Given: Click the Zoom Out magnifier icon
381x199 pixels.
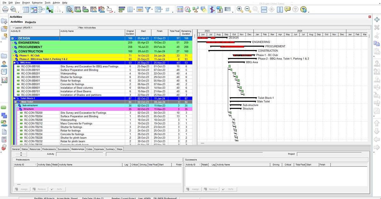Looking at the screenshot, I should [x=248, y=10].
